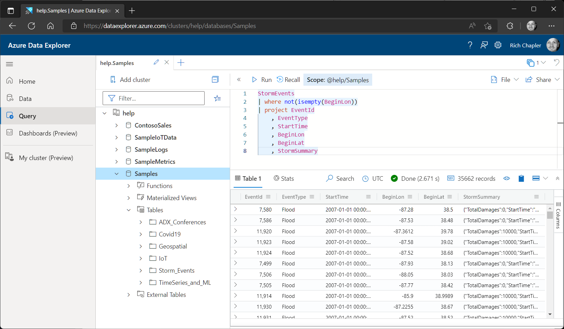Toggle the eye icon to hide empty columns
564x329 pixels.
(x=507, y=178)
